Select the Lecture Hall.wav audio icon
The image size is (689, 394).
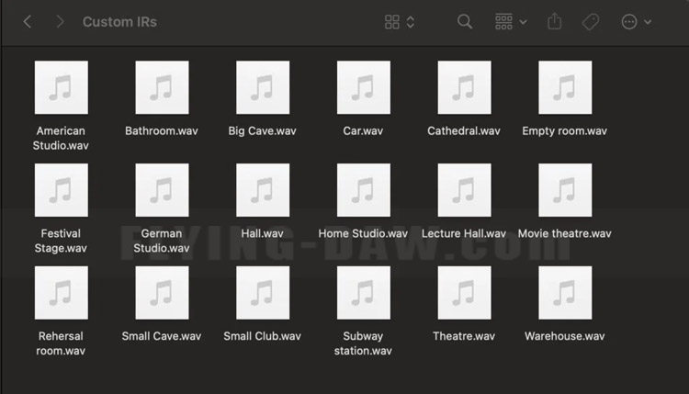(465, 190)
